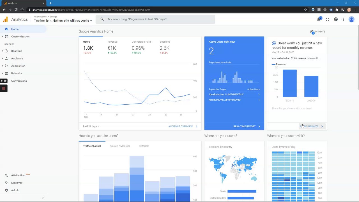This screenshot has height=202, width=359.
Task: Switch to the Source / Medium tab
Action: 120,146
